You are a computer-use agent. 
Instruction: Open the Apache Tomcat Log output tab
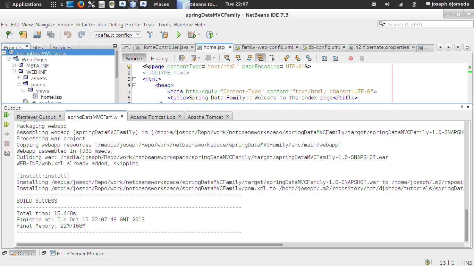(x=156, y=117)
